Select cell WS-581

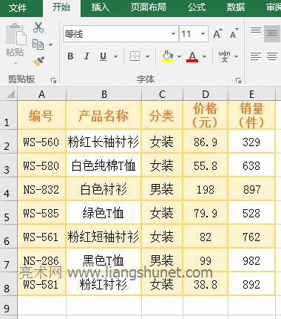(x=41, y=284)
